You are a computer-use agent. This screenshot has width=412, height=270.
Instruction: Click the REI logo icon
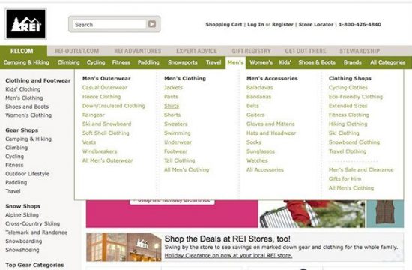(x=25, y=24)
